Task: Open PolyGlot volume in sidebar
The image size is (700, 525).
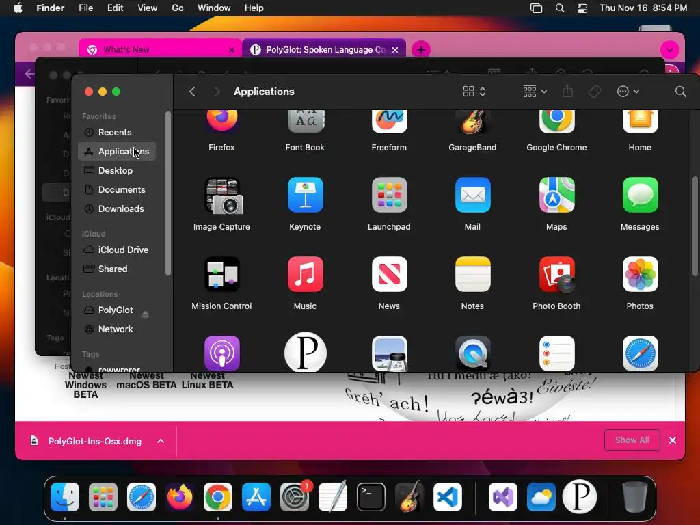Action: click(115, 310)
